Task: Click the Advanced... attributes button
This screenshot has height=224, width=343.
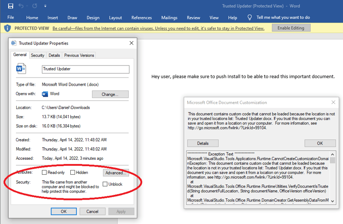Action: [x=116, y=173]
